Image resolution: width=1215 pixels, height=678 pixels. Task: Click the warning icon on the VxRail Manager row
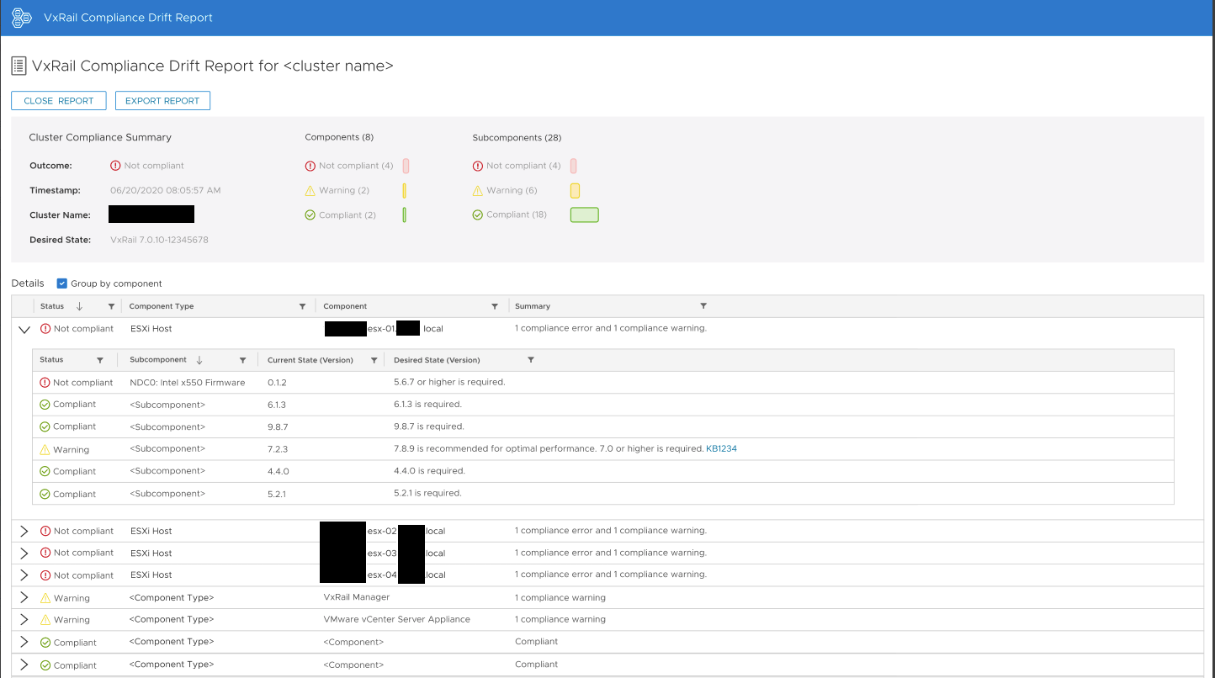click(x=45, y=597)
